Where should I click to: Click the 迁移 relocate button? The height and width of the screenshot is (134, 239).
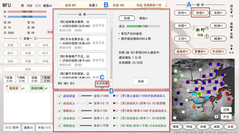pyautogui.click(x=226, y=109)
